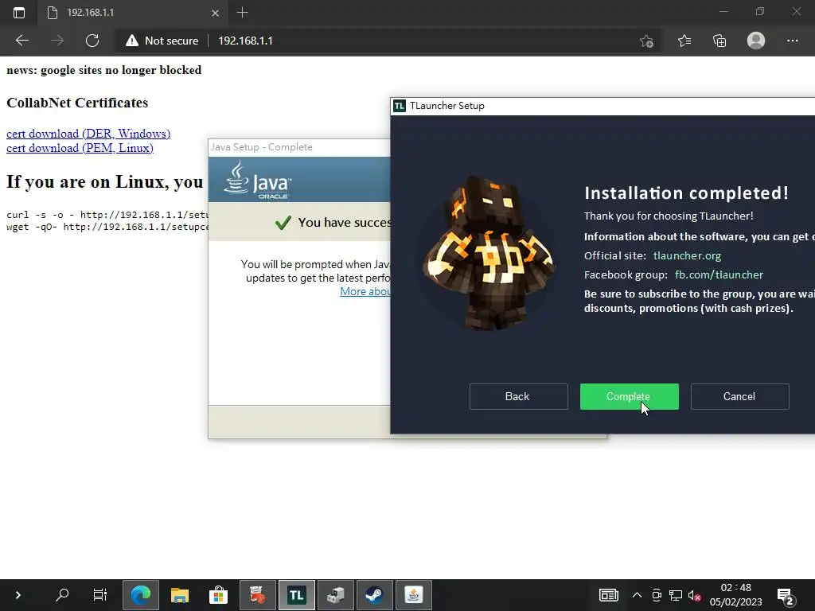This screenshot has height=611, width=815.
Task: Click the red toolbox taskbar icon
Action: coord(258,595)
